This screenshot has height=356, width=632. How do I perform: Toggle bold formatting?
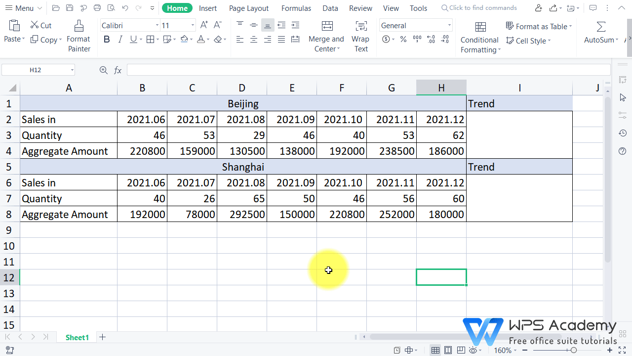(x=107, y=39)
